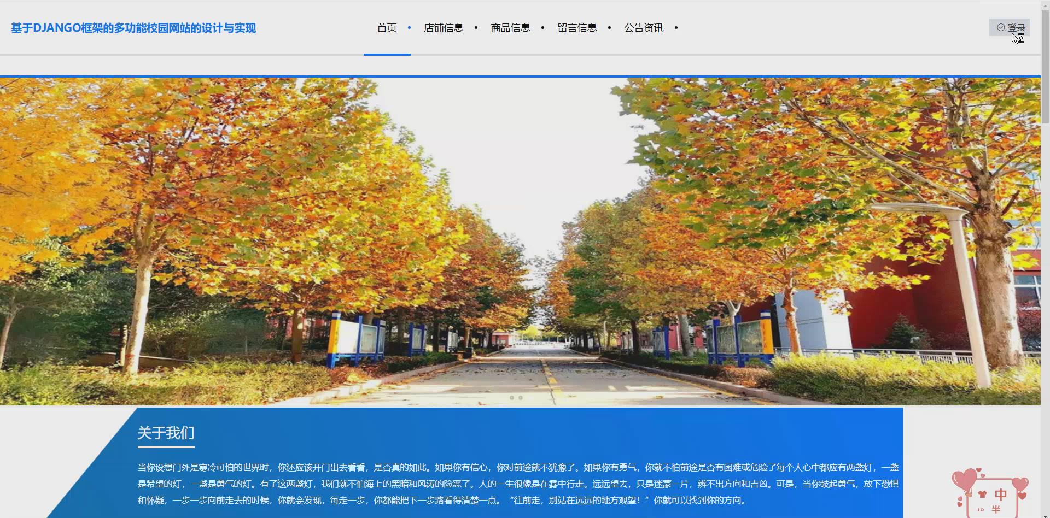
Task: Select the second carousel indicator dot
Action: 521,398
